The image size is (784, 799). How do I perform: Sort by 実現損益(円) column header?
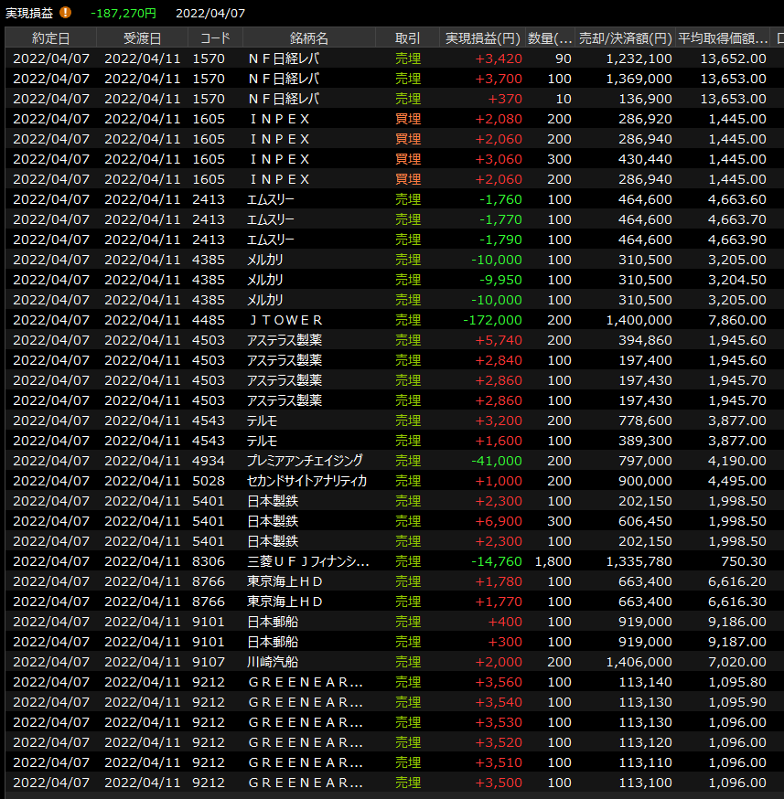tap(482, 37)
